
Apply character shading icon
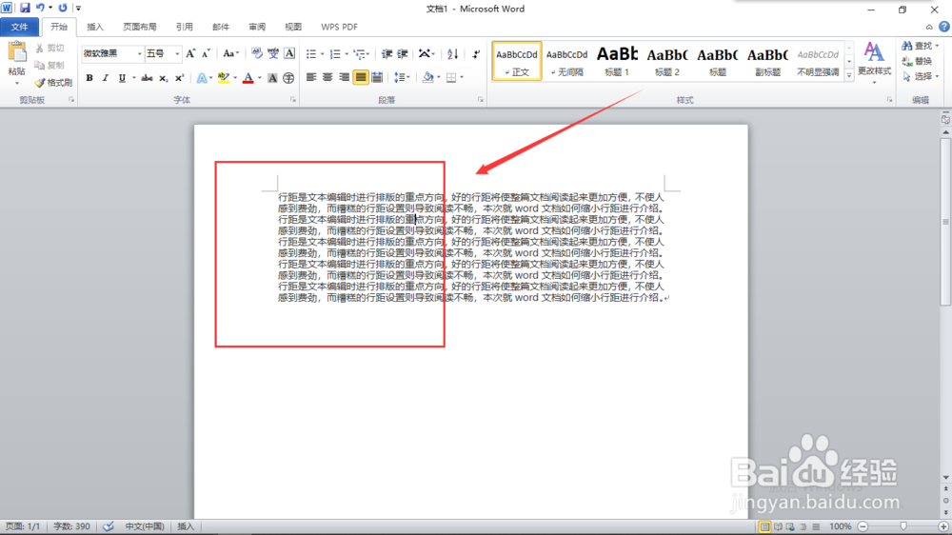click(x=272, y=78)
